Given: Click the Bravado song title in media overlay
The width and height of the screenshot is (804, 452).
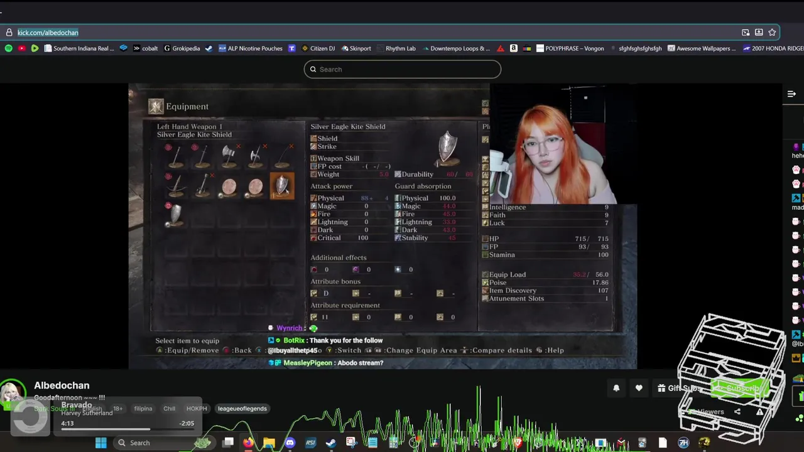Looking at the screenshot, I should pyautogui.click(x=77, y=405).
